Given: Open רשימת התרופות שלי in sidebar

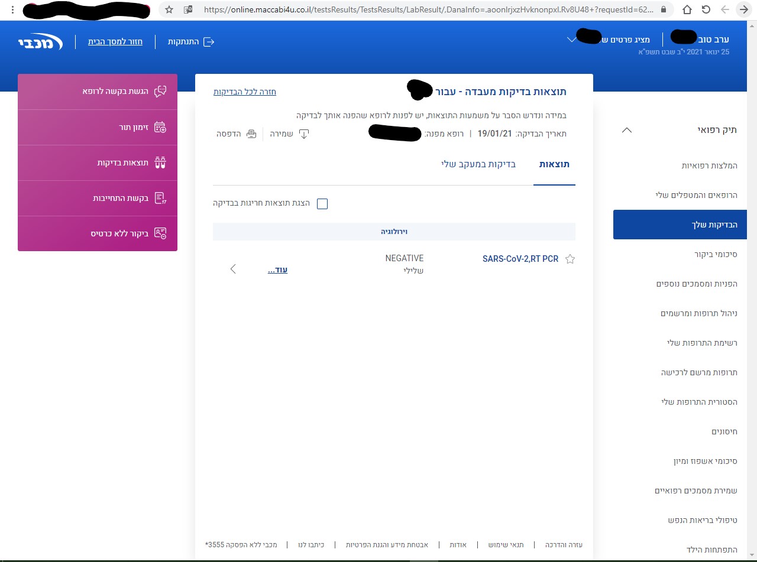Looking at the screenshot, I should [x=702, y=343].
